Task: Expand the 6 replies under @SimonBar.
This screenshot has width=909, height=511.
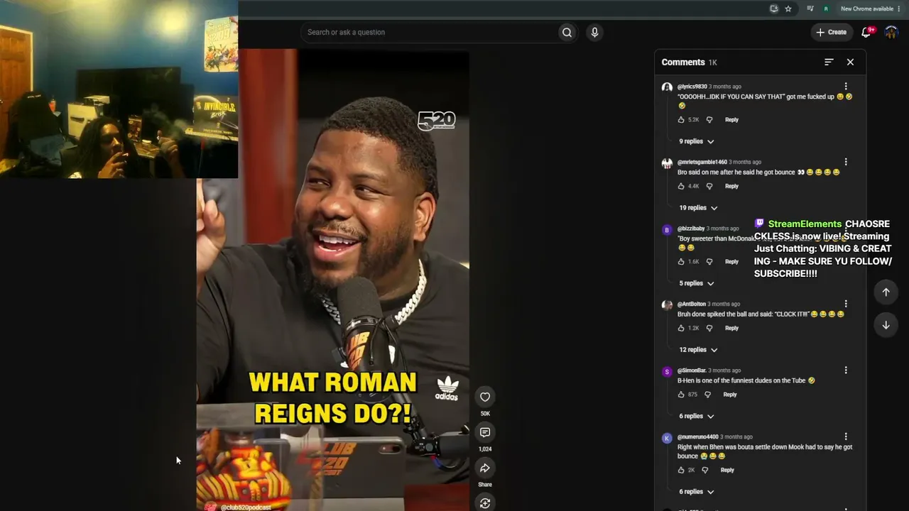Action: click(696, 416)
